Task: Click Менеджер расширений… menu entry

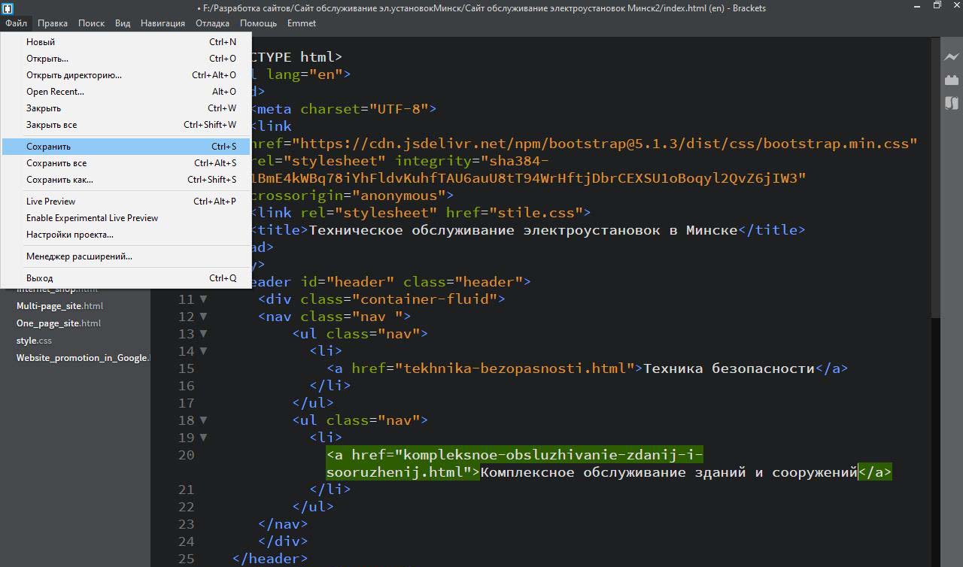Action: pyautogui.click(x=79, y=256)
